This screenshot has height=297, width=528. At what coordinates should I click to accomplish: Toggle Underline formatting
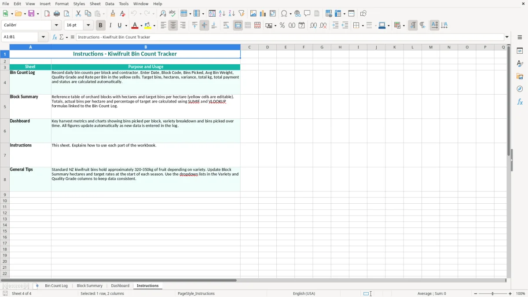pyautogui.click(x=120, y=26)
